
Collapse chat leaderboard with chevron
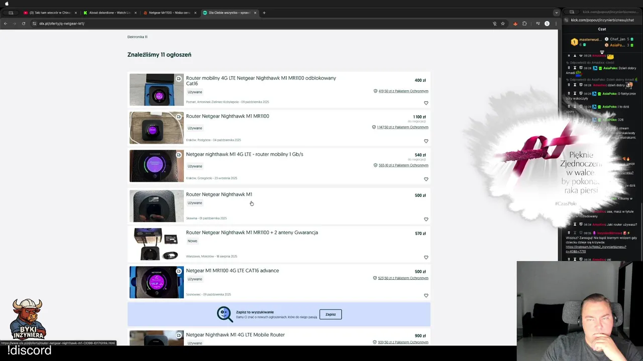tap(602, 53)
